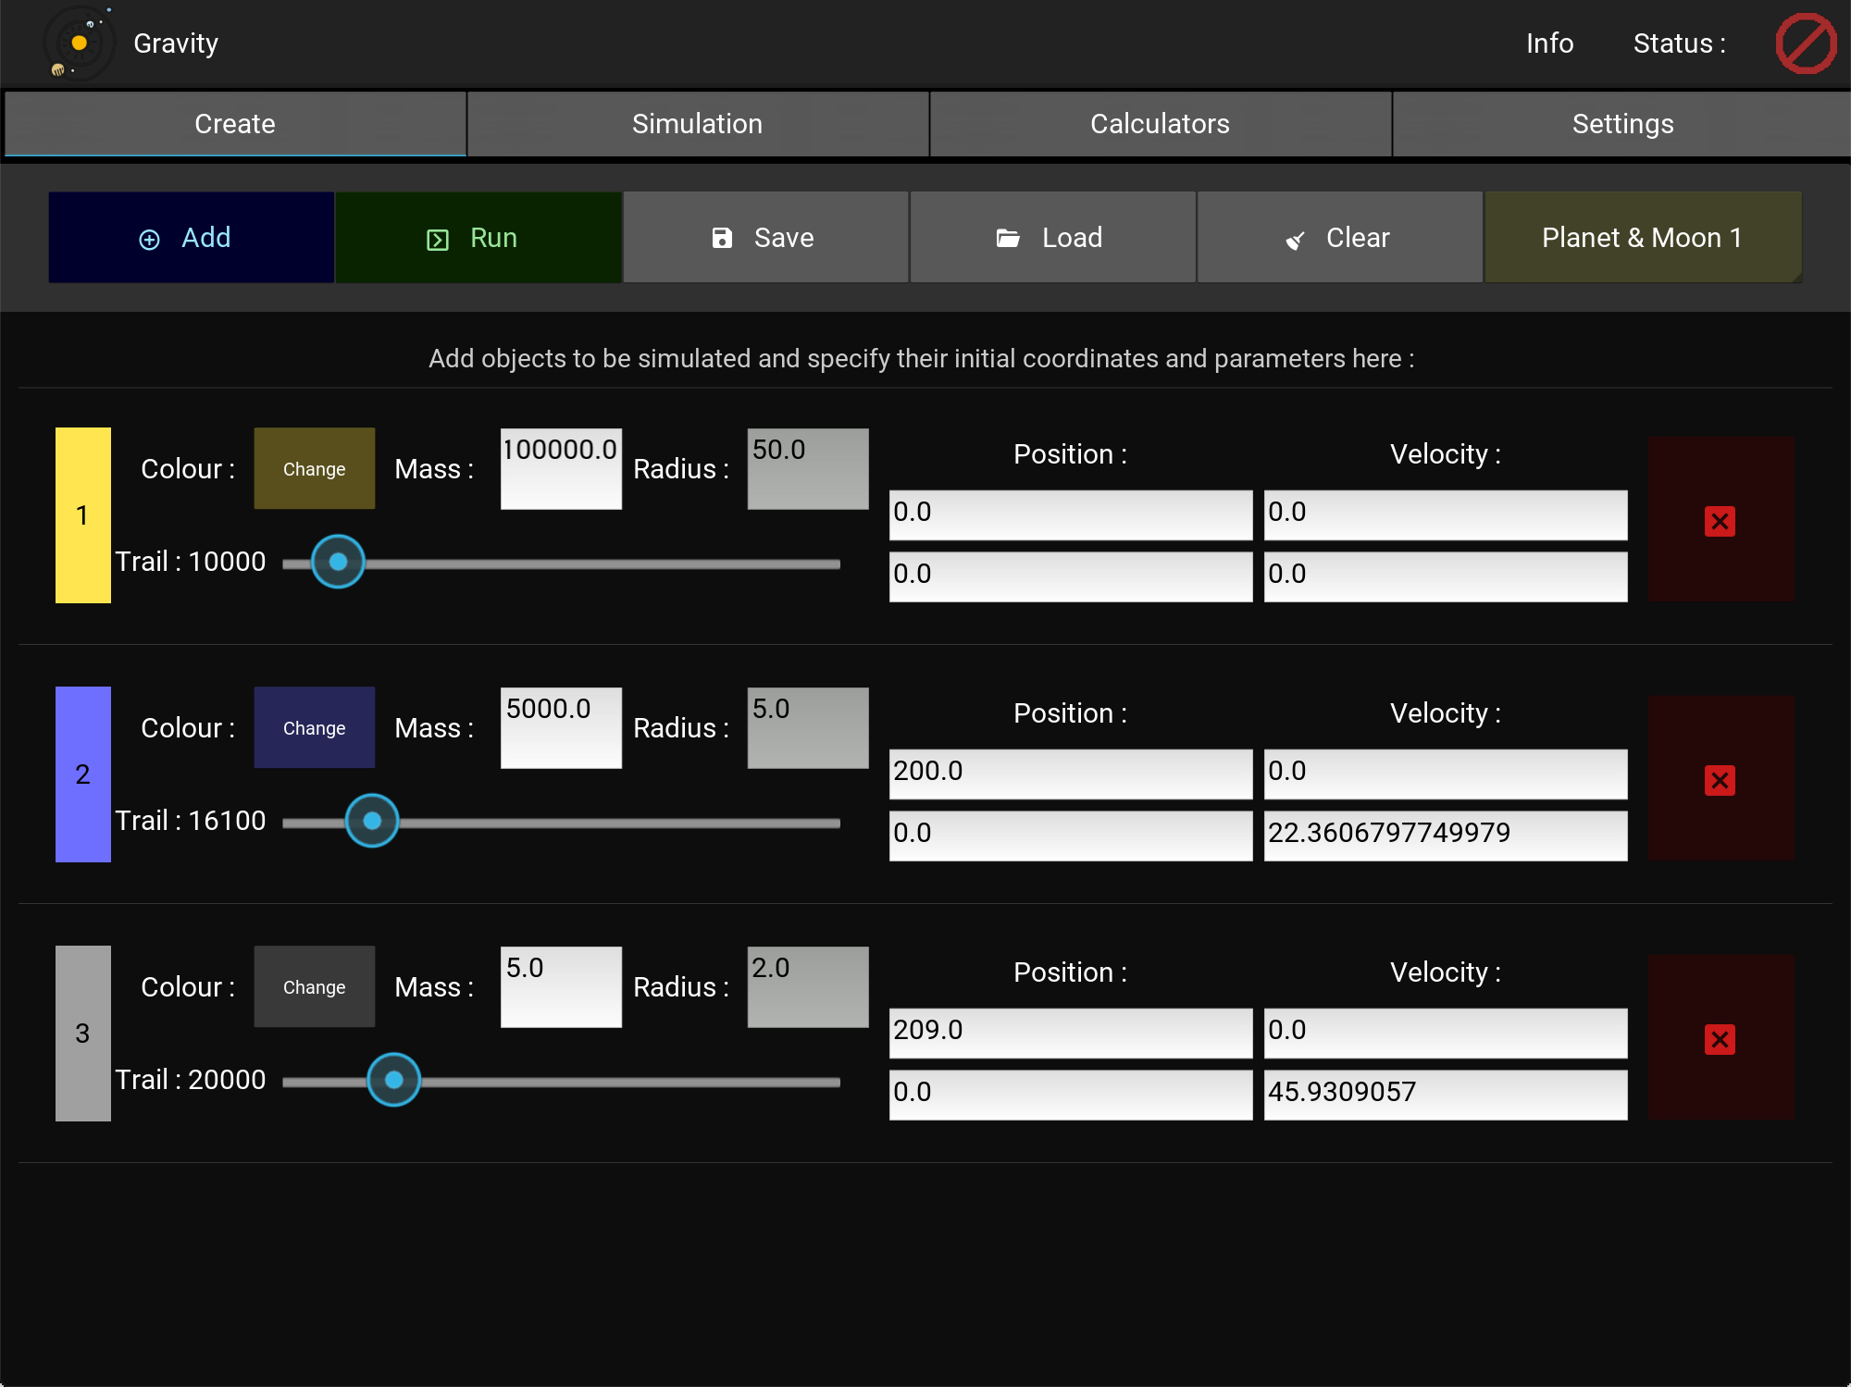The height and width of the screenshot is (1387, 1851).
Task: Click velocity field showing 45.9309057
Action: click(x=1445, y=1093)
